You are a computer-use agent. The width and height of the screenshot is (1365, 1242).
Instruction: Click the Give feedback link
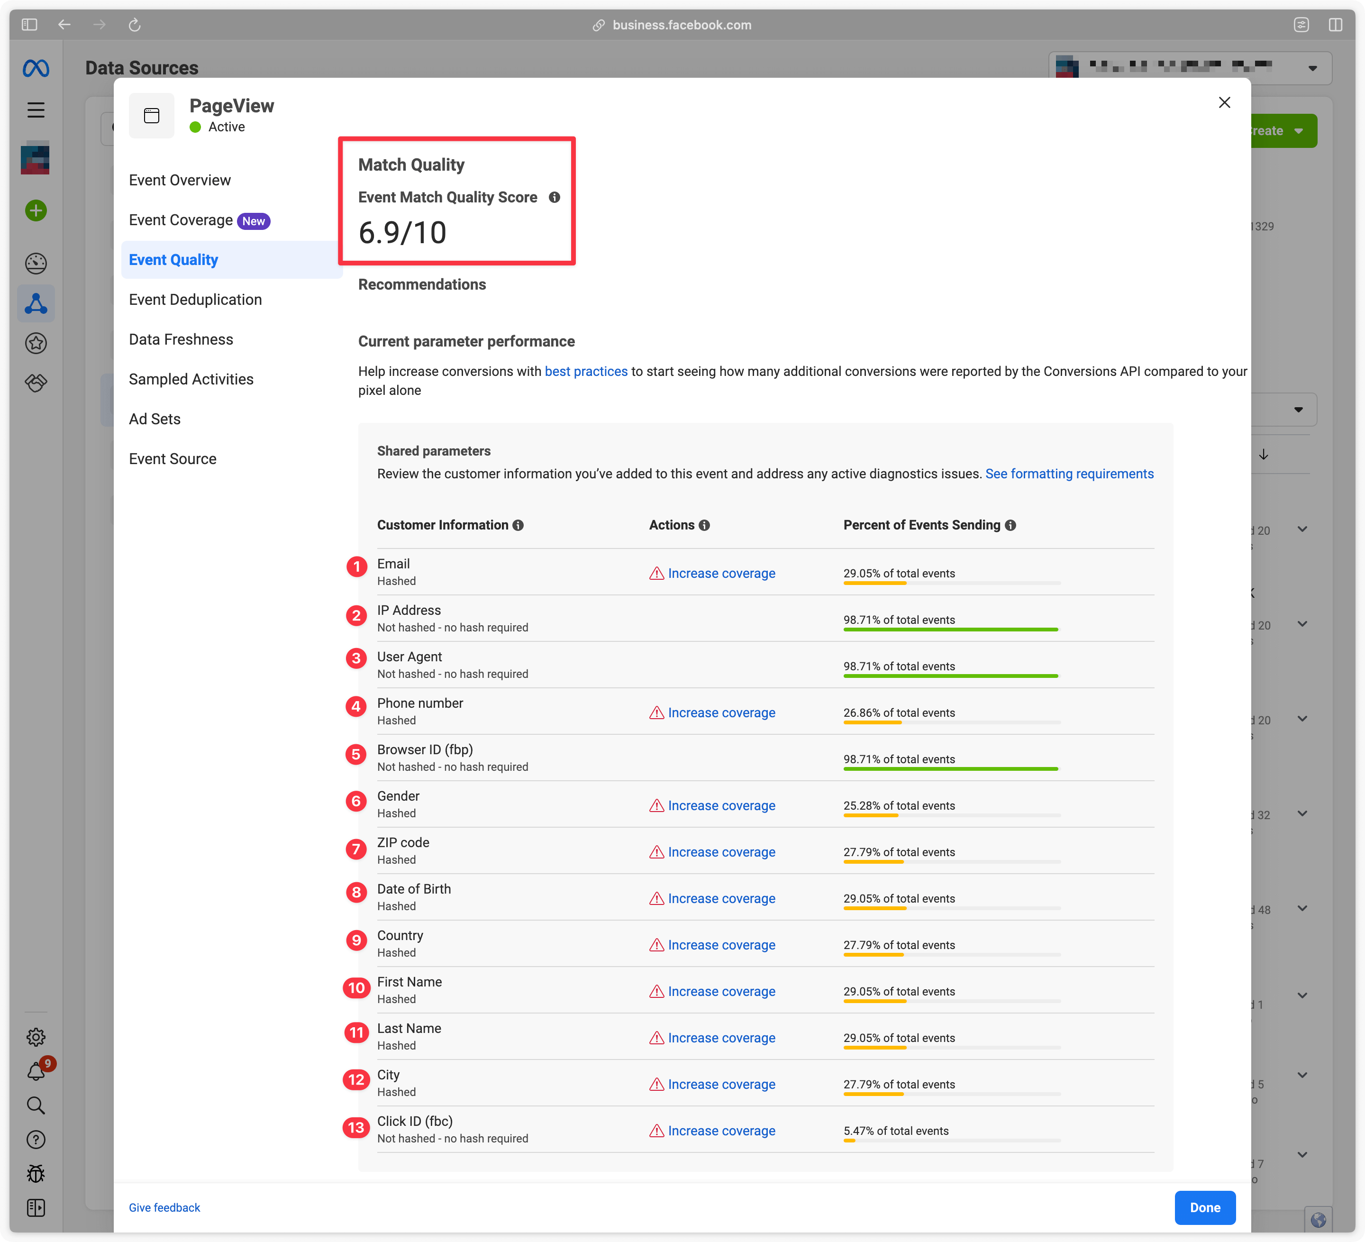[x=164, y=1208]
